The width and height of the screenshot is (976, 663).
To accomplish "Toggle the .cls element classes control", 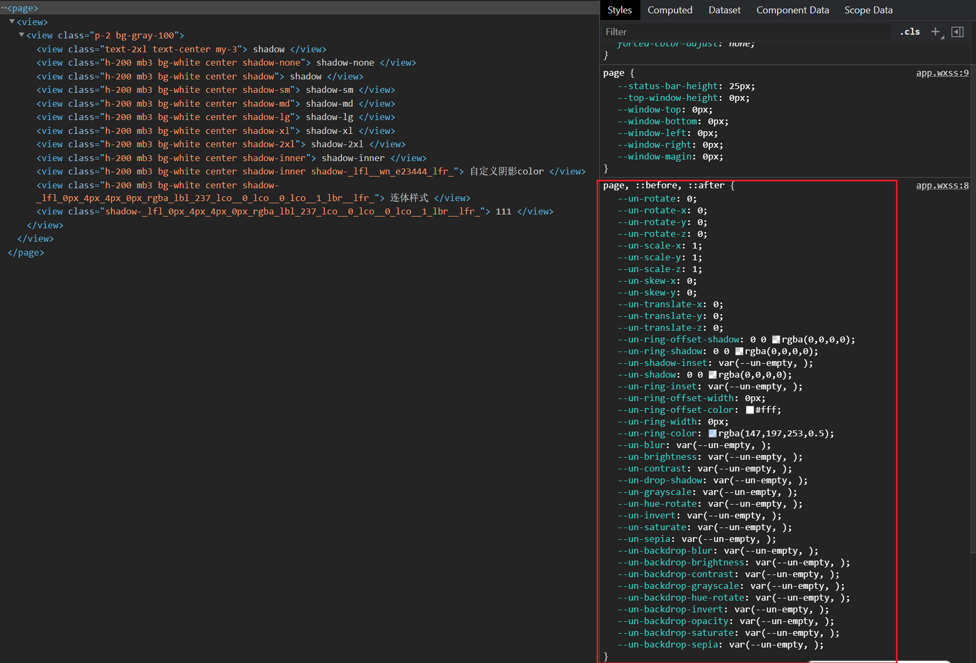I will click(909, 31).
